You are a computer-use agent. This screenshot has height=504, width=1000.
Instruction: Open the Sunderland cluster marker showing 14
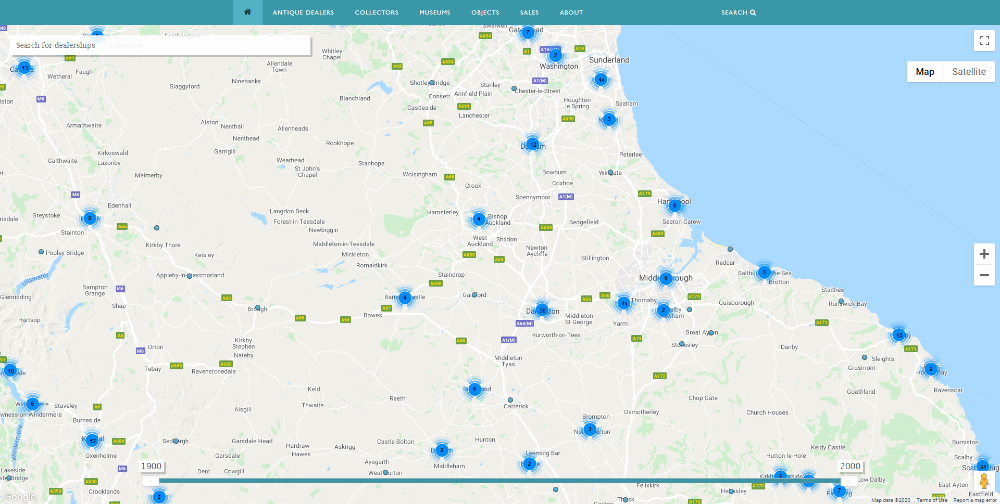601,80
